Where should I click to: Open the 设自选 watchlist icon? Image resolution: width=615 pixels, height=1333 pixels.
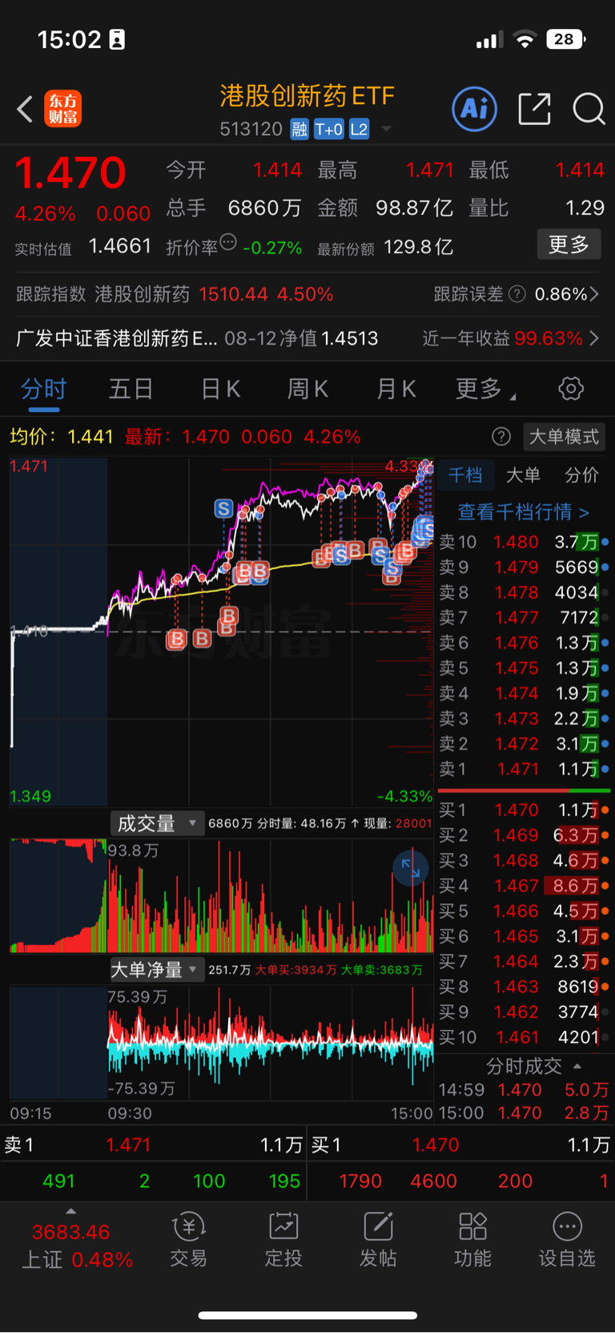pos(567,1240)
